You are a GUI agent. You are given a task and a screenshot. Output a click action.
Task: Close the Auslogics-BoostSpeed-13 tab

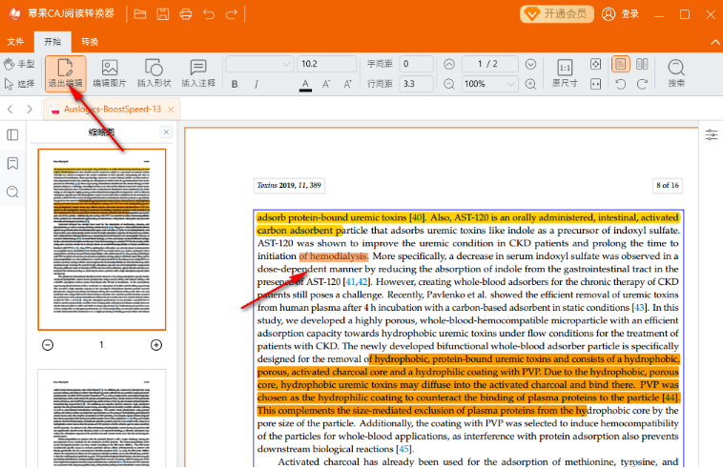(171, 110)
